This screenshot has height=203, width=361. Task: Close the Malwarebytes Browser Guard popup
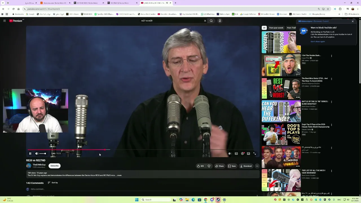353,21
